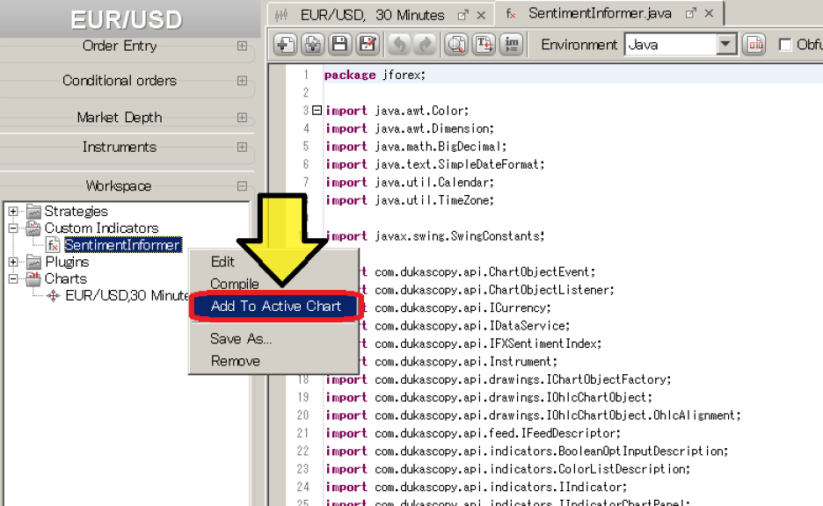Image resolution: width=823 pixels, height=506 pixels.
Task: Click the IFeedDescriptor import line
Action: (473, 433)
